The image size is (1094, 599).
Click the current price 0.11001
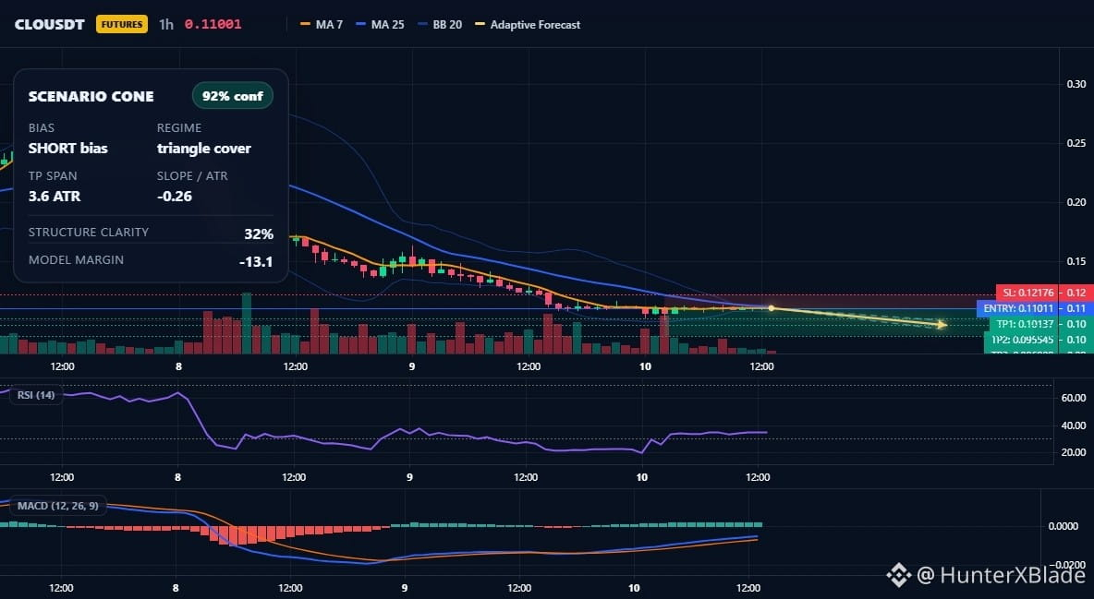pos(213,24)
